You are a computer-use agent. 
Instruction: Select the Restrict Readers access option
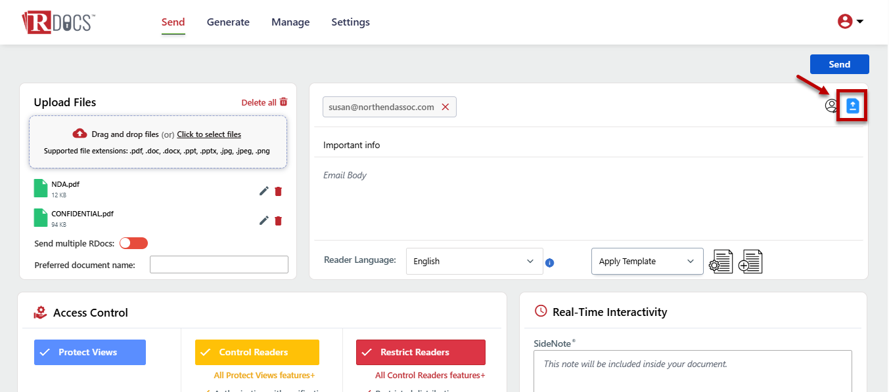click(421, 352)
